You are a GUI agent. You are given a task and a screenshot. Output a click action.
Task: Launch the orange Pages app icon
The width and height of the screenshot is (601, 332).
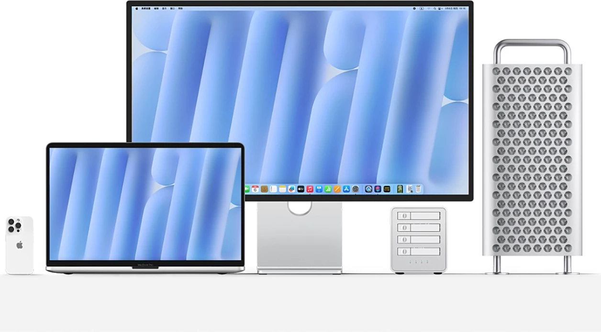[x=337, y=189]
